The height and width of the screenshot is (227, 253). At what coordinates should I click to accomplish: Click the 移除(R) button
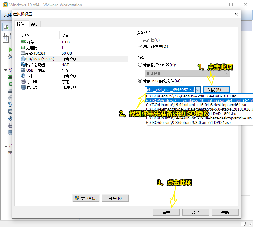(115, 198)
